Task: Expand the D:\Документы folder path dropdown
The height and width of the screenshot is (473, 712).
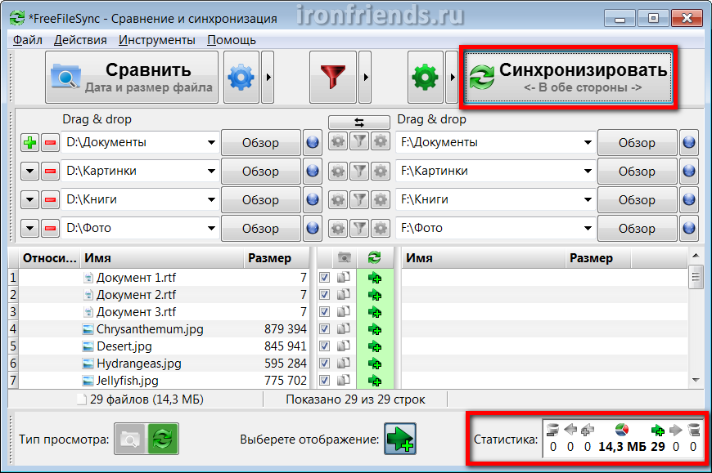Action: click(210, 143)
